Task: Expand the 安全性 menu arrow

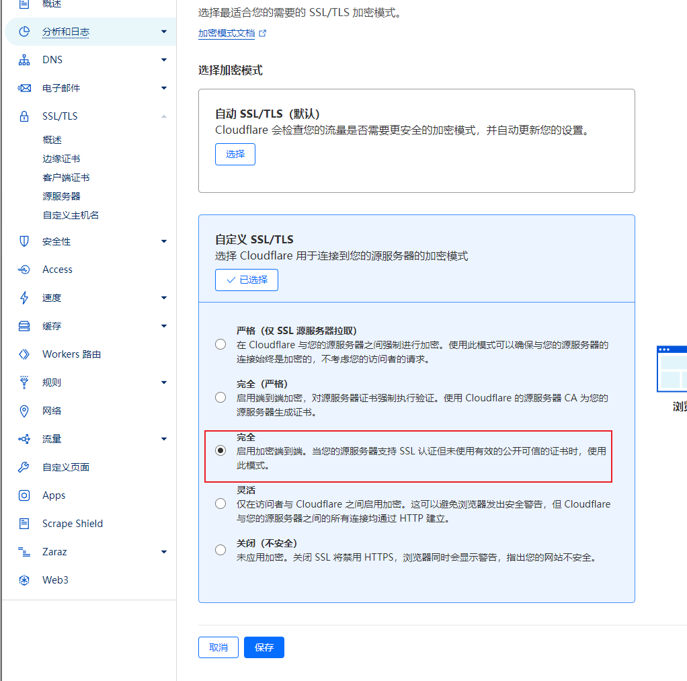Action: click(x=164, y=241)
